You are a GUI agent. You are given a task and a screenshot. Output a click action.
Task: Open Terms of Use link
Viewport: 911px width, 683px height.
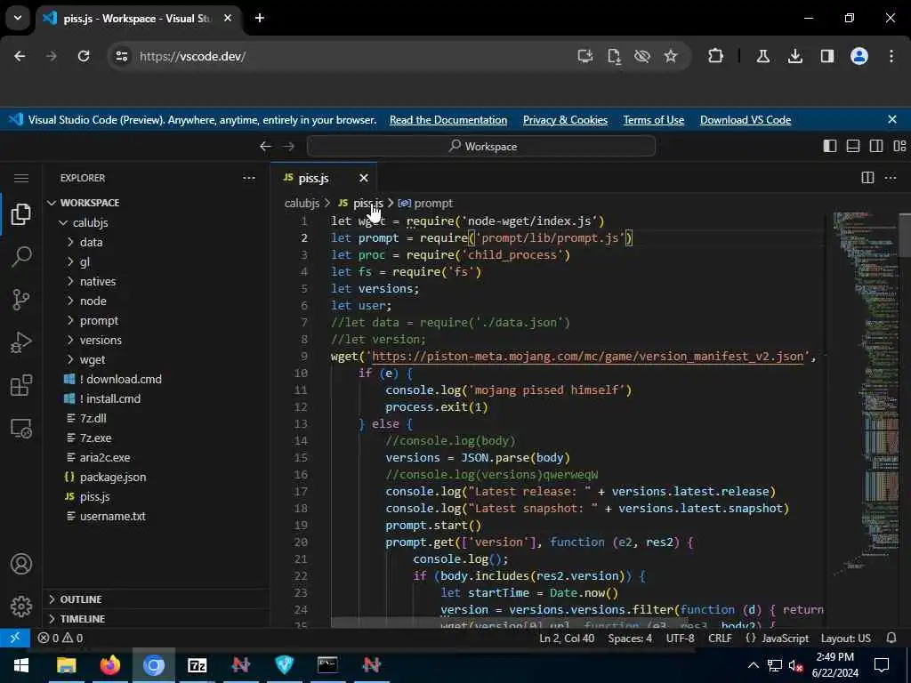click(654, 120)
